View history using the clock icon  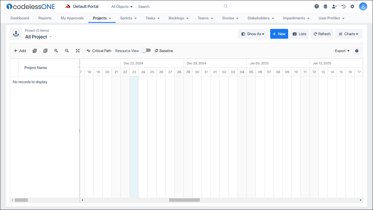343,6
